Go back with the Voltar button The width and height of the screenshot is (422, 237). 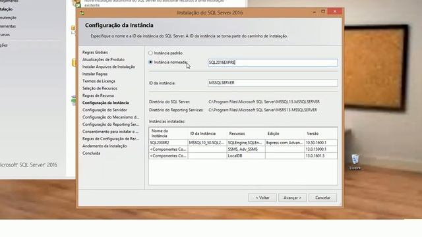click(262, 197)
